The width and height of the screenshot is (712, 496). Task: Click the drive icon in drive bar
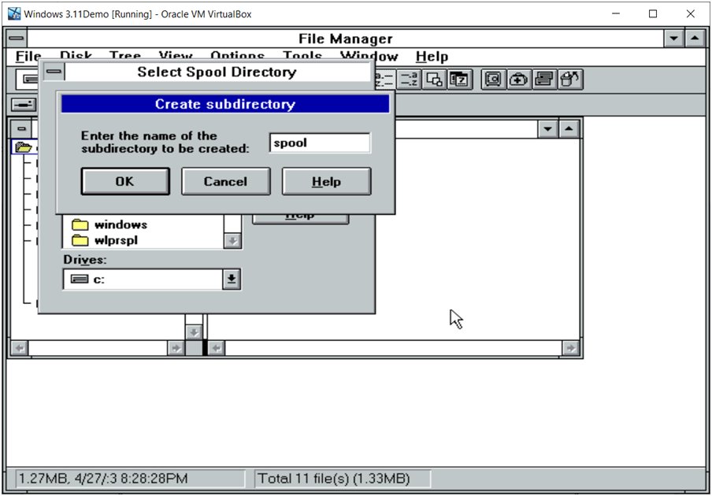(24, 105)
